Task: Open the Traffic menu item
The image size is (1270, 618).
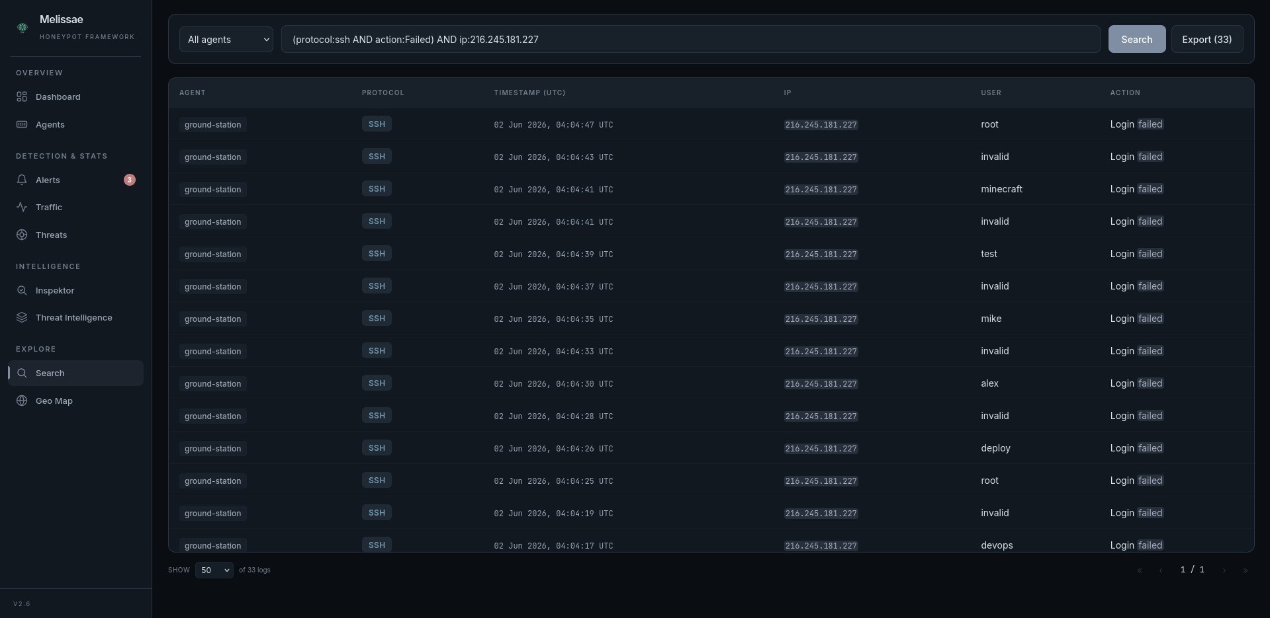Action: pyautogui.click(x=75, y=207)
